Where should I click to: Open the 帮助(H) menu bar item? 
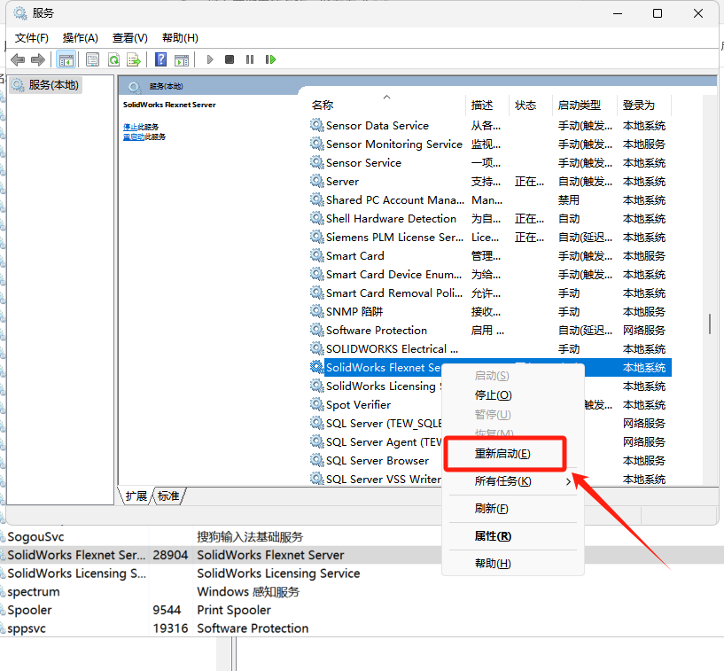click(180, 38)
